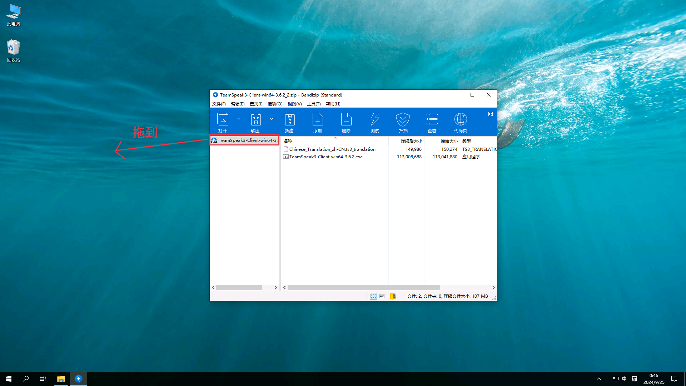Click the Extract (解压) toolbar icon
The width and height of the screenshot is (686, 386).
pos(255,122)
